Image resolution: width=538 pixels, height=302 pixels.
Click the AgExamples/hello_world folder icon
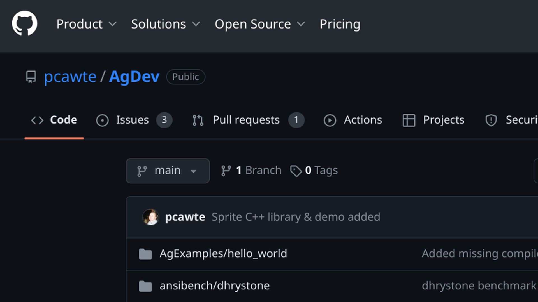(x=145, y=254)
